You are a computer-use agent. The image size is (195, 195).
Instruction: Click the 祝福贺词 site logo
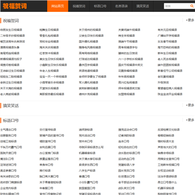15,6
